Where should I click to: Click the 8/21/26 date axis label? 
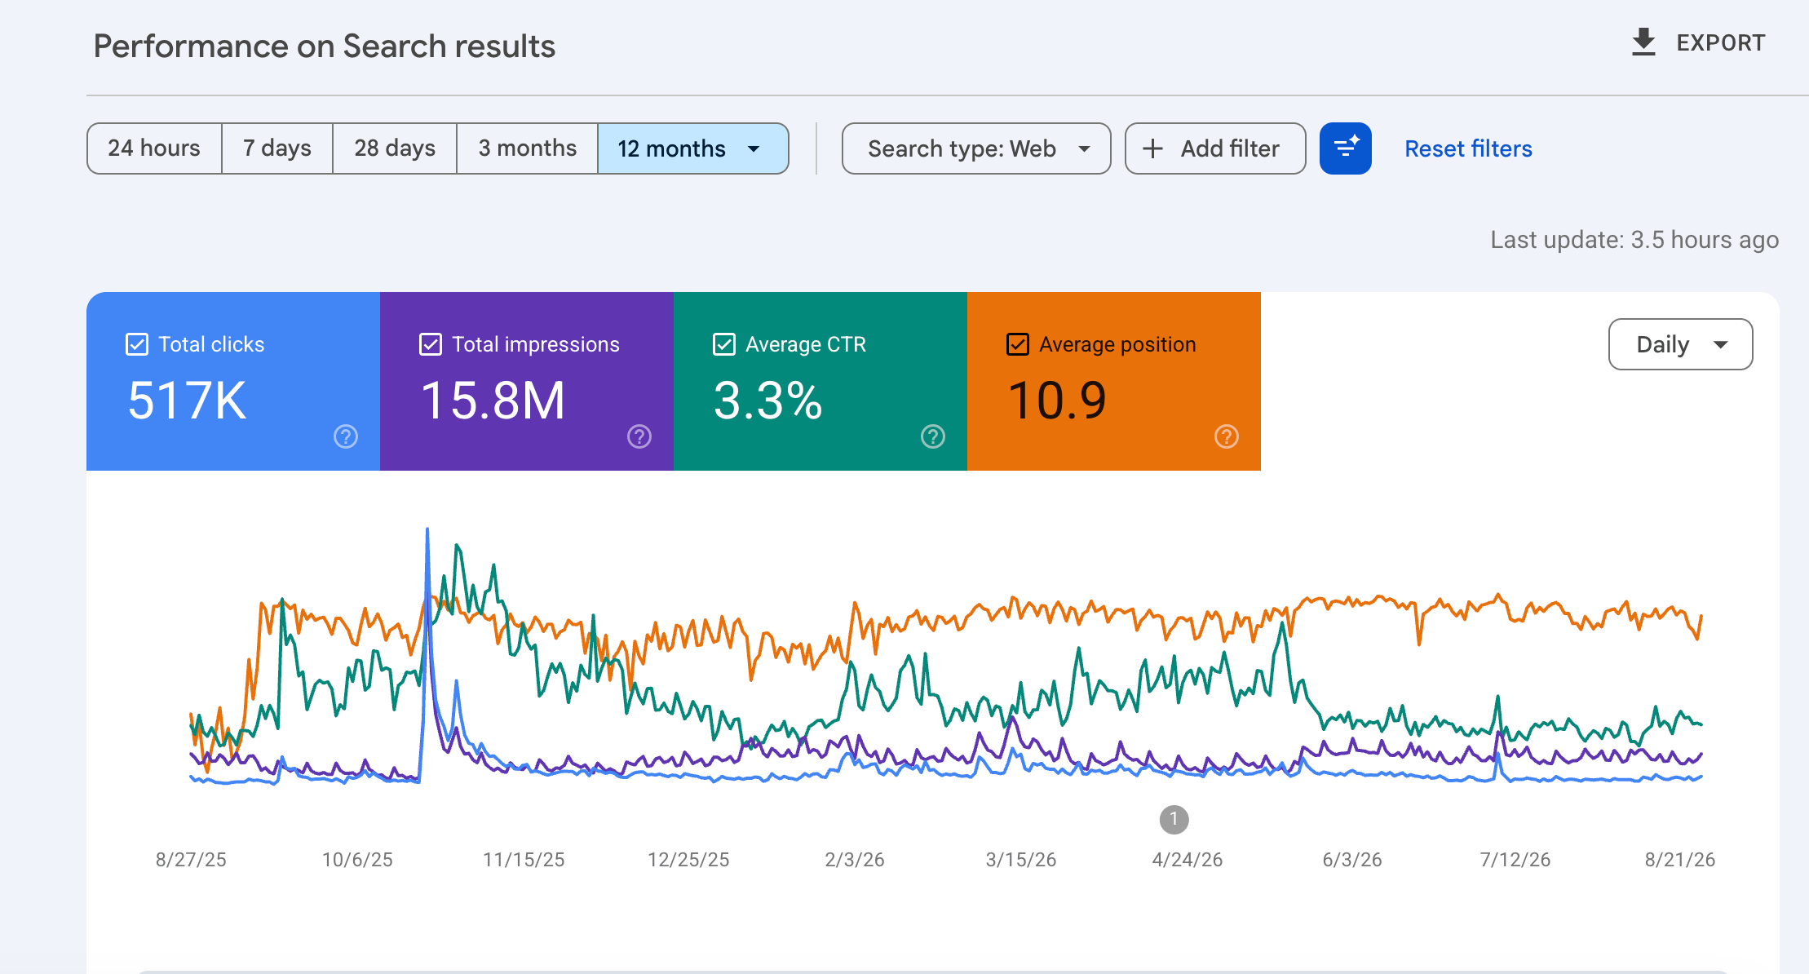click(x=1680, y=860)
